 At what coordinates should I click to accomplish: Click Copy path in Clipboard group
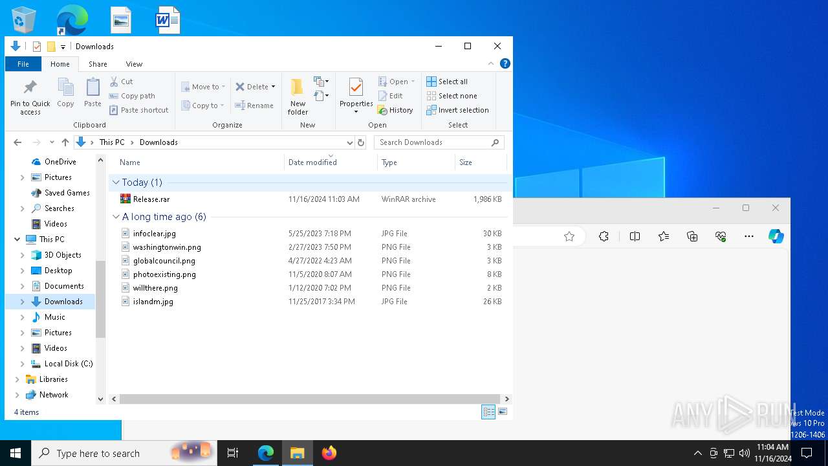point(132,96)
